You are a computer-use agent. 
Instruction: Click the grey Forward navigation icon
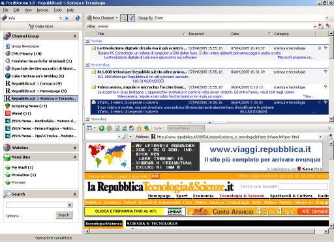pos(109,128)
